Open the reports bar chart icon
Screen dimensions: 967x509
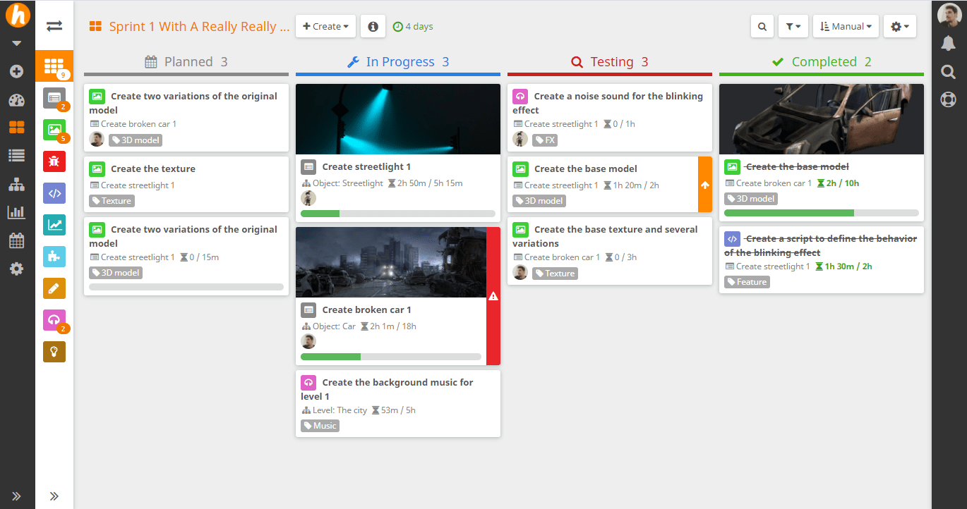point(17,212)
